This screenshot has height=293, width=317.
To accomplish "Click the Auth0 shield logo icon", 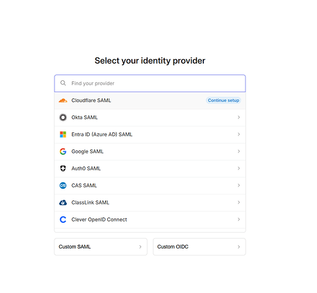I will [63, 168].
